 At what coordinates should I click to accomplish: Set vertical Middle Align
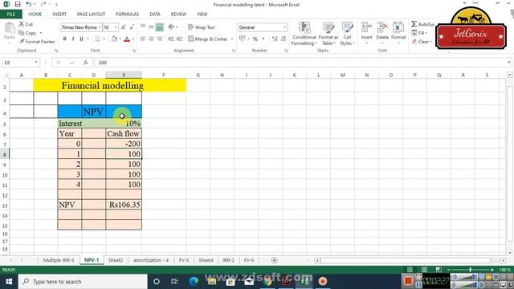pyautogui.click(x=151, y=26)
